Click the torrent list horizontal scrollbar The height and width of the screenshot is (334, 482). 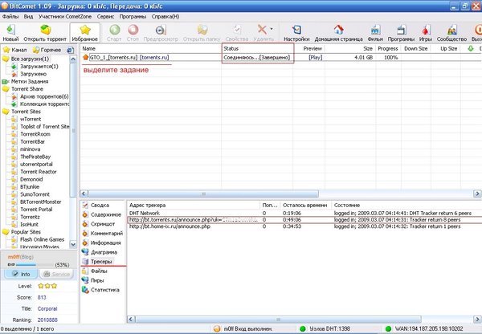(203, 193)
